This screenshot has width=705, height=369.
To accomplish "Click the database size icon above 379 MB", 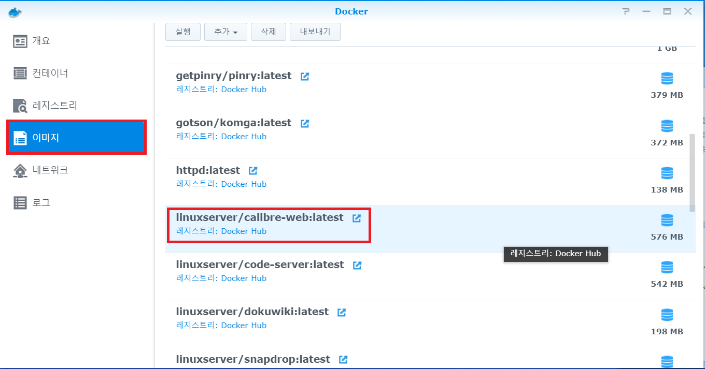I will point(667,79).
